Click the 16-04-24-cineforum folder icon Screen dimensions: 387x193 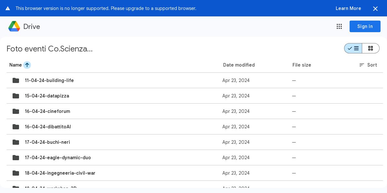coord(16,111)
